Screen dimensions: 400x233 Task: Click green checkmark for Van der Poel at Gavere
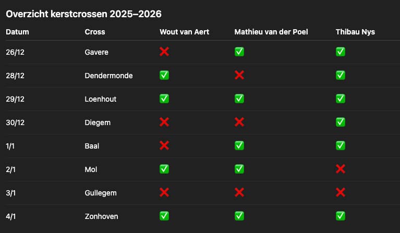[239, 52]
